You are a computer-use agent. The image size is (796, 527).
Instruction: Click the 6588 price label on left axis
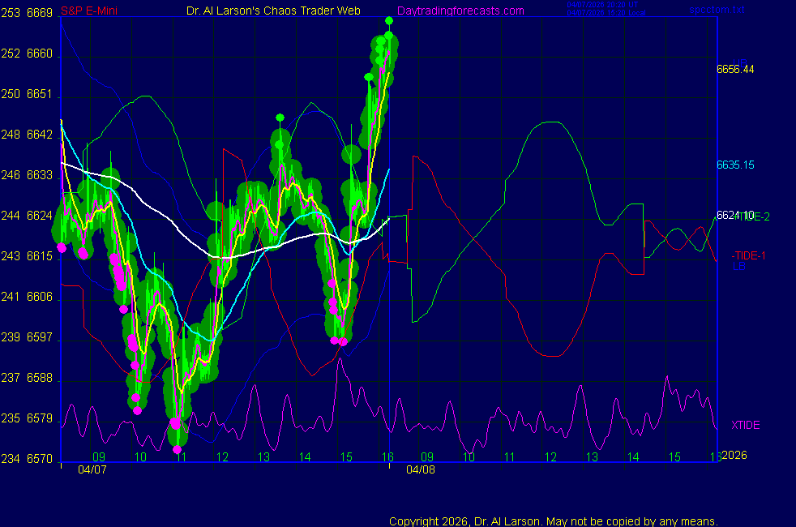[40, 378]
